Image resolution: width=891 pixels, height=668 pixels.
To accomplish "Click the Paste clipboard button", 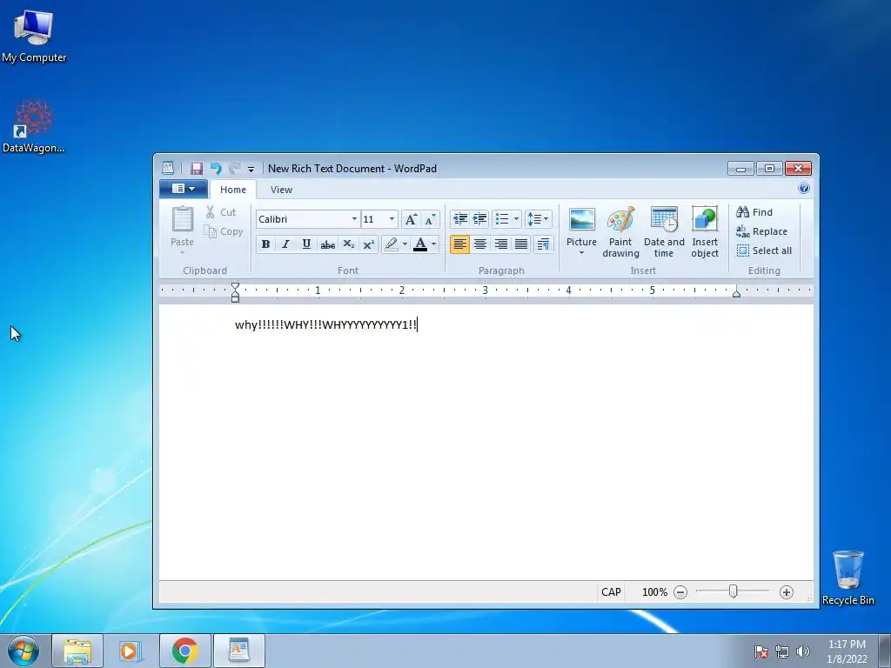I will (183, 227).
